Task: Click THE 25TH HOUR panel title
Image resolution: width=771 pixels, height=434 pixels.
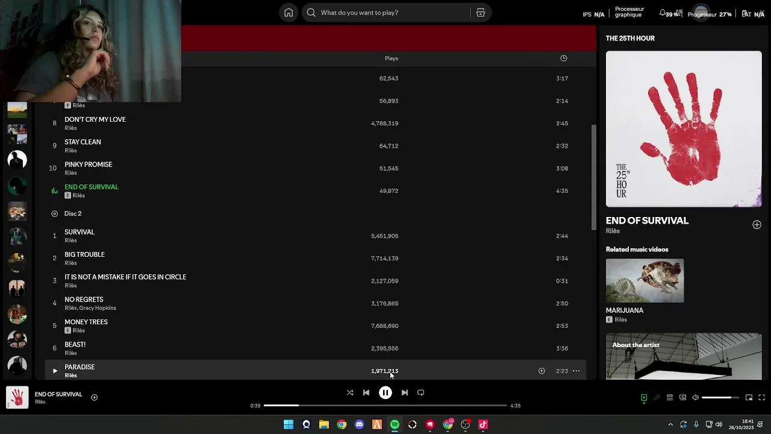Action: click(x=630, y=38)
